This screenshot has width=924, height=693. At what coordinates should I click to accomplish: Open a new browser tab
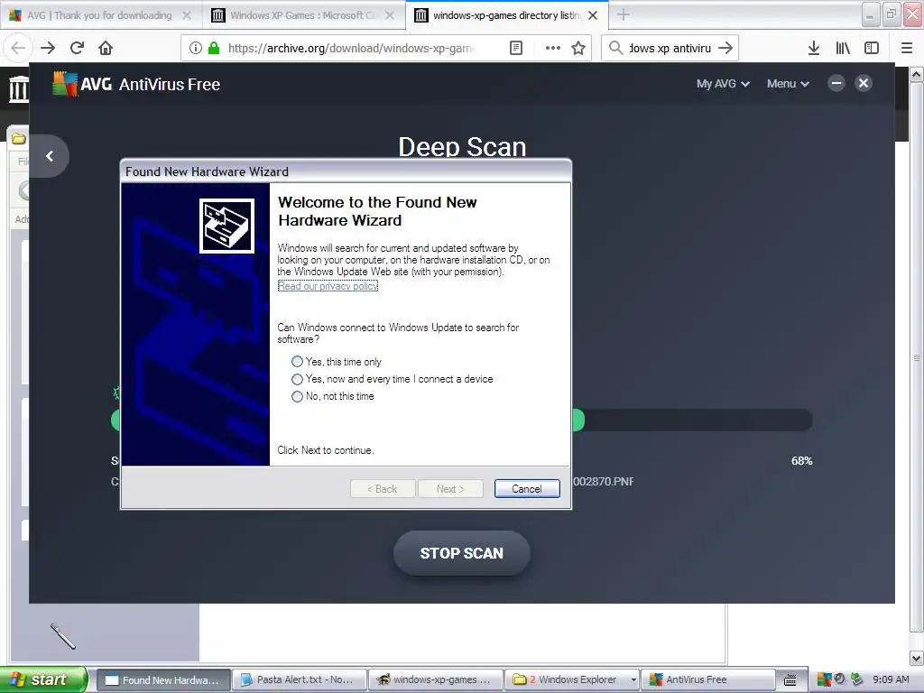624,14
